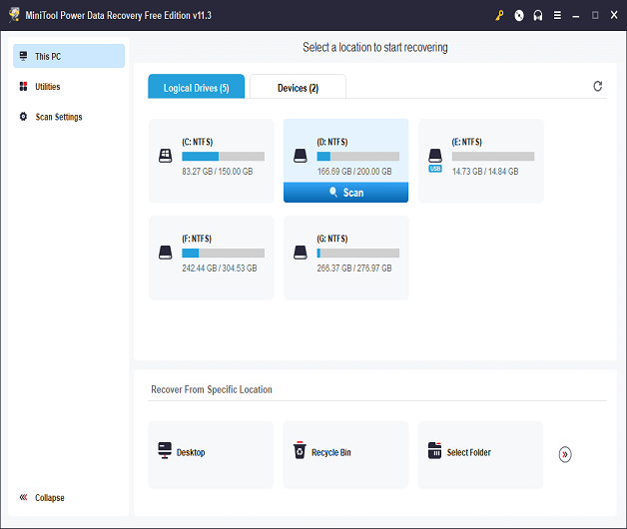Click the E: drive usage bar
Viewport: 627px width, 529px height.
[493, 156]
